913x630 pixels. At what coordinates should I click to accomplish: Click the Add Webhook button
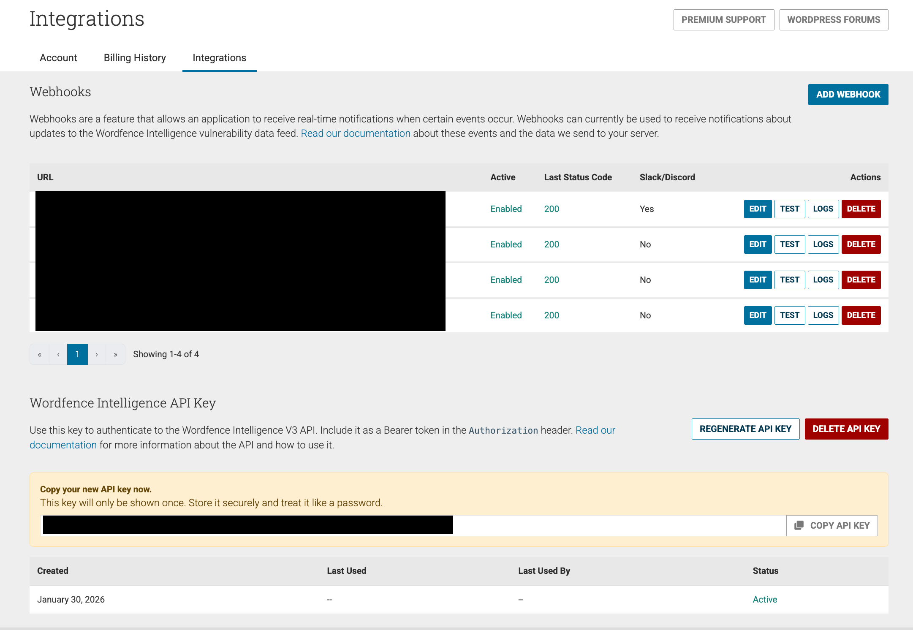(848, 95)
